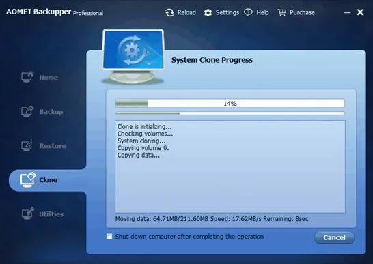Image resolution: width=373 pixels, height=264 pixels.
Task: Click the 'Copying volume 0.' log line
Action: [x=143, y=148]
